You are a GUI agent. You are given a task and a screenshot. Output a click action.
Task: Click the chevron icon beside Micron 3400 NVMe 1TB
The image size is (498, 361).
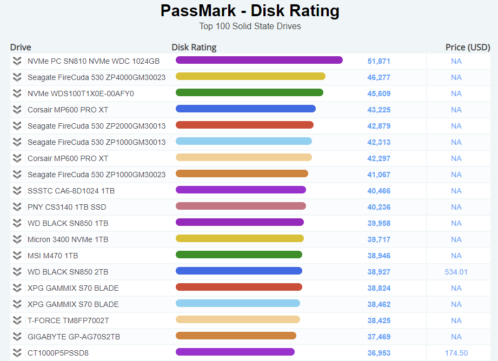click(17, 239)
